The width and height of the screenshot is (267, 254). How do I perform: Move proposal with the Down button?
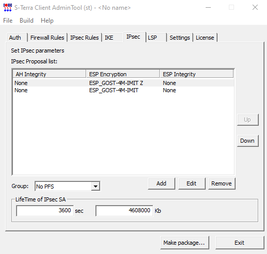[247, 141]
